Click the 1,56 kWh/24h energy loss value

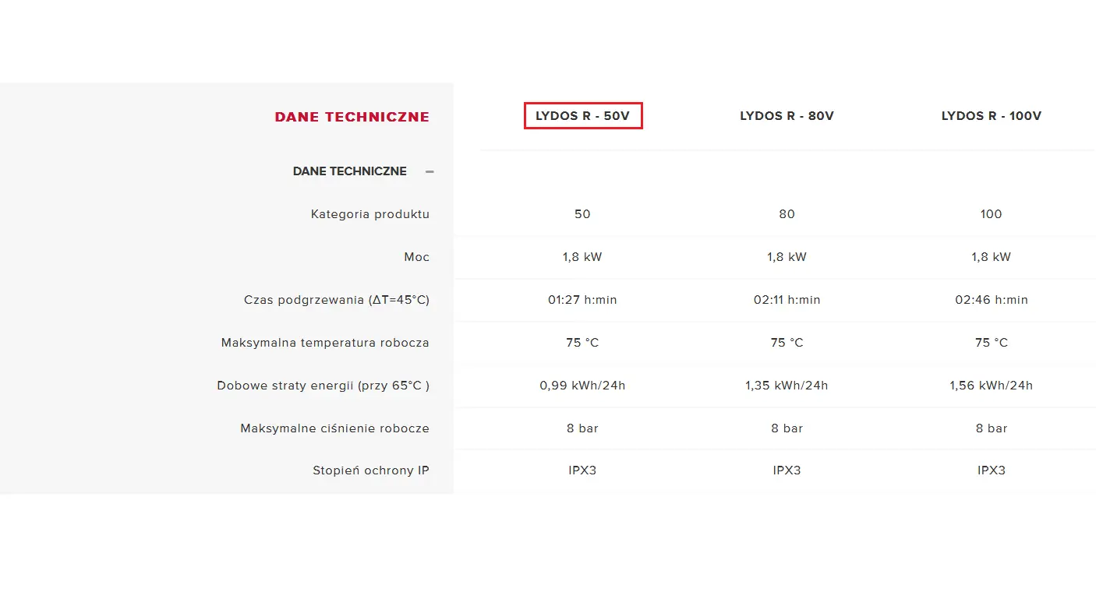(x=991, y=386)
